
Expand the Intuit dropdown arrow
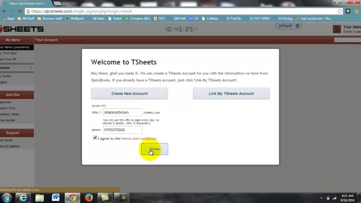click(297, 26)
